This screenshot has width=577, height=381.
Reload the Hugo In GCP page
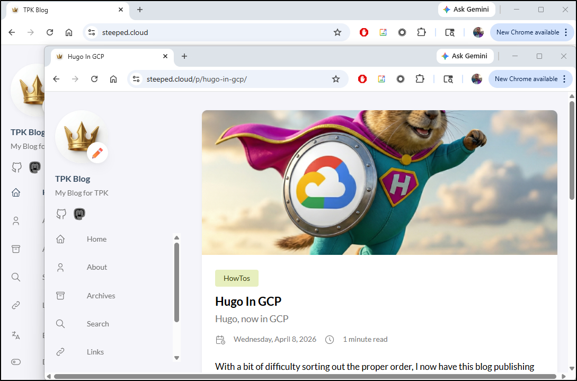click(x=94, y=79)
